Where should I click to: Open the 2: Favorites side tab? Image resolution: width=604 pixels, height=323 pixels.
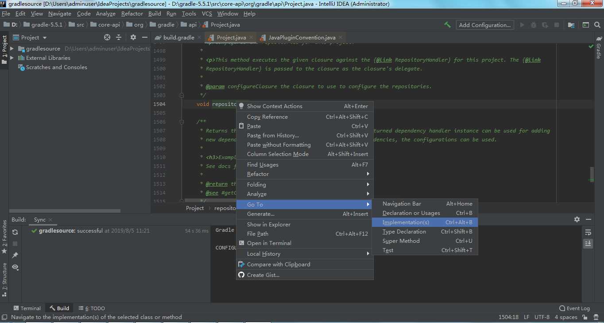click(x=4, y=237)
